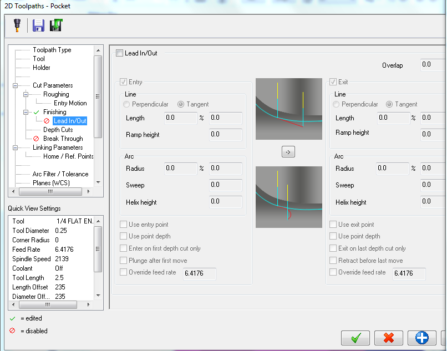Click the blue floppy disk save icon

38,26
